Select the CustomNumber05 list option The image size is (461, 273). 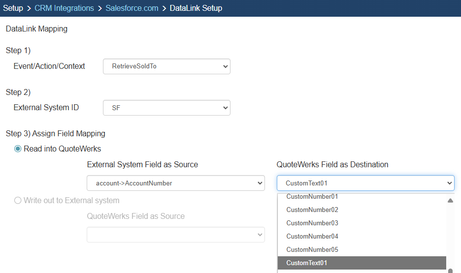coord(312,249)
